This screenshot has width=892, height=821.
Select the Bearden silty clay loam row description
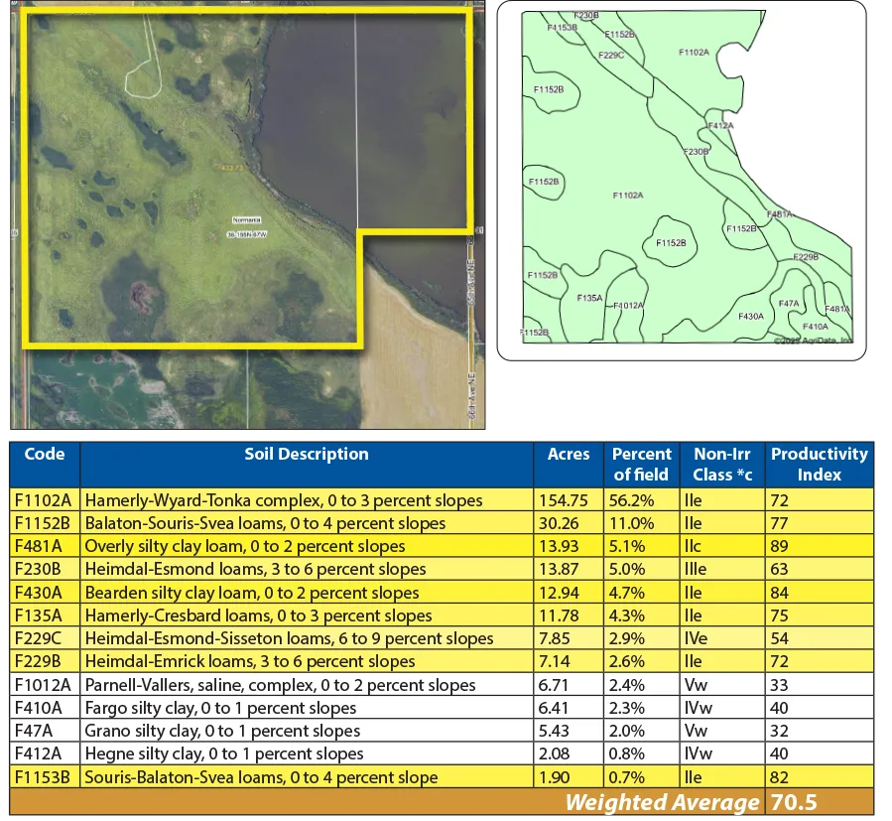click(252, 593)
